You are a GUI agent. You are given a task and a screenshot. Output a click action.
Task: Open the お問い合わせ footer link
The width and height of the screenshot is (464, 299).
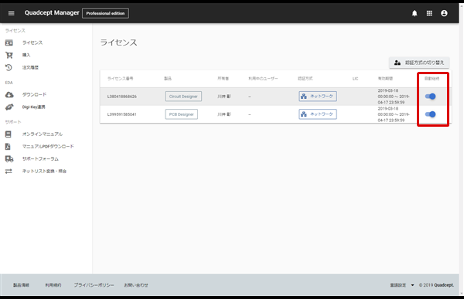pyautogui.click(x=136, y=285)
